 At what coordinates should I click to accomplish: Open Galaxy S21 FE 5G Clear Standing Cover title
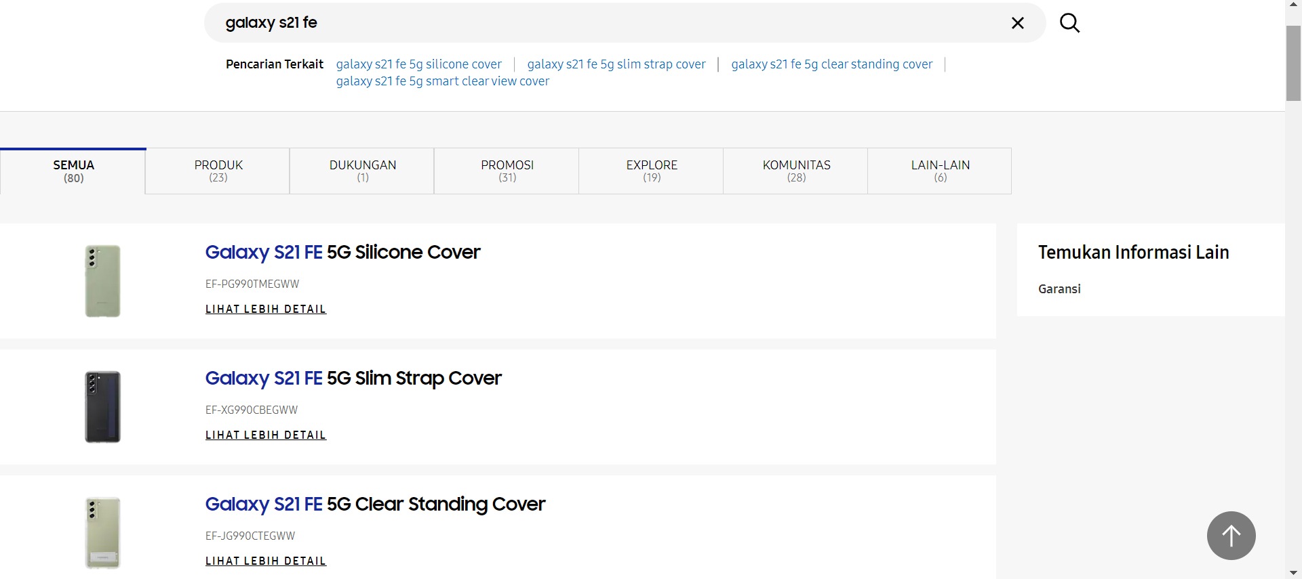pos(375,504)
